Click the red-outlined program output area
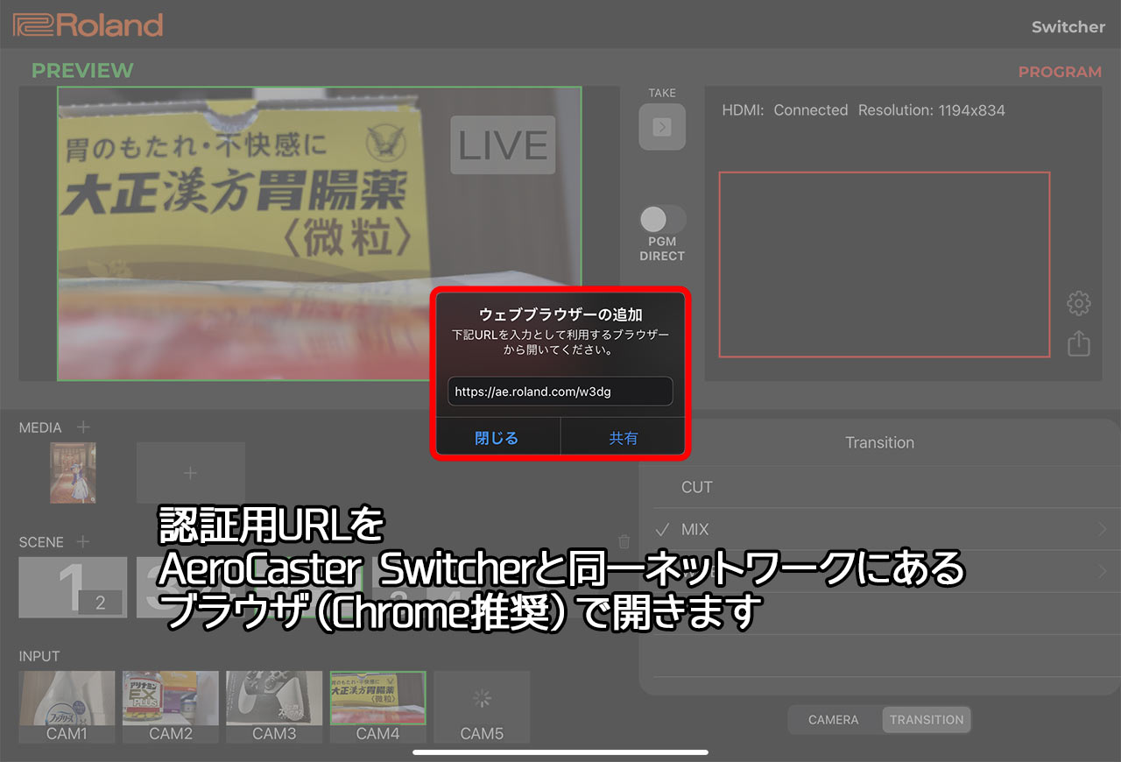1121x762 pixels. [x=885, y=265]
